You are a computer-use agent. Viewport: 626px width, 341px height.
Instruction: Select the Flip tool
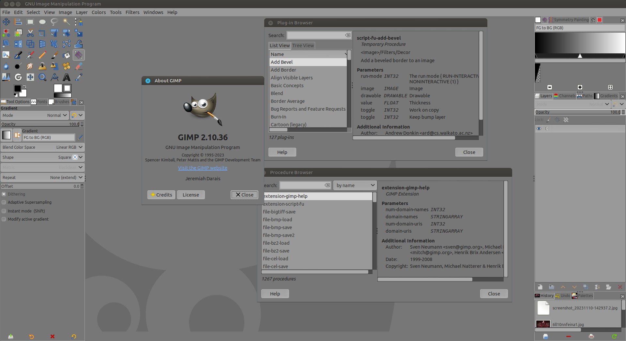(18, 44)
